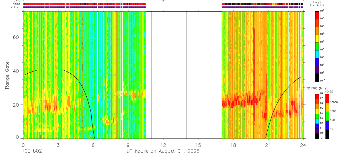Viewport: 341px width, 157px height.
Task: Click the x-axis tick label '21'
Action: click(268, 145)
